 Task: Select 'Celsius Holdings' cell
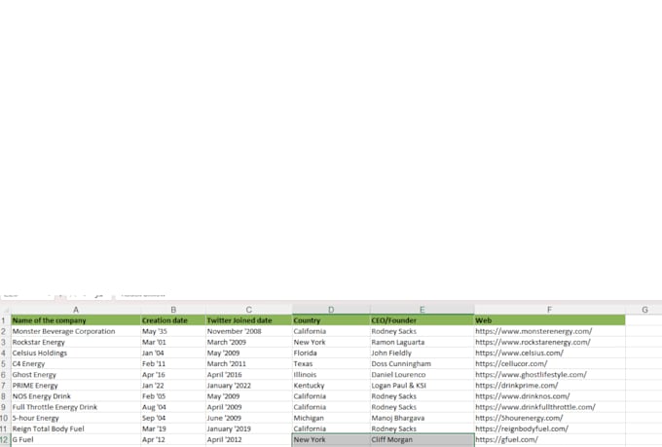(x=76, y=353)
